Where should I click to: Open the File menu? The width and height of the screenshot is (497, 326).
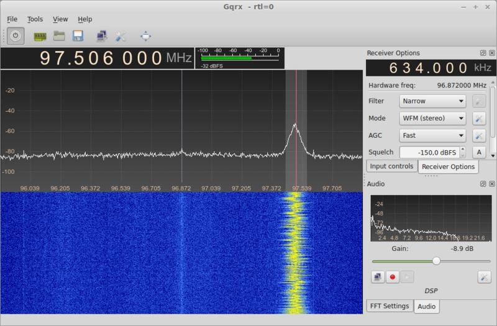click(12, 19)
